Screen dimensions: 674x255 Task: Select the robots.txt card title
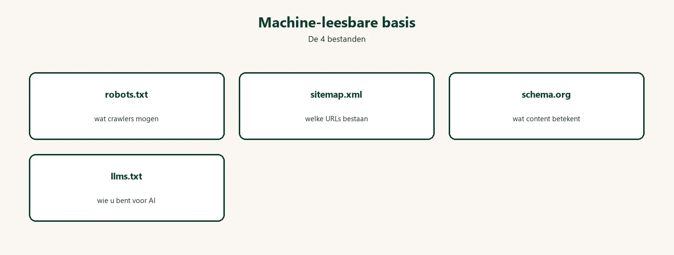(x=127, y=94)
